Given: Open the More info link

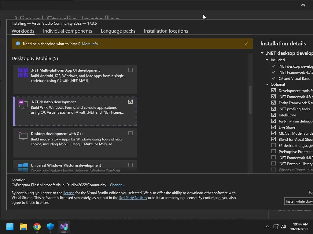Looking at the screenshot, I should coord(90,44).
